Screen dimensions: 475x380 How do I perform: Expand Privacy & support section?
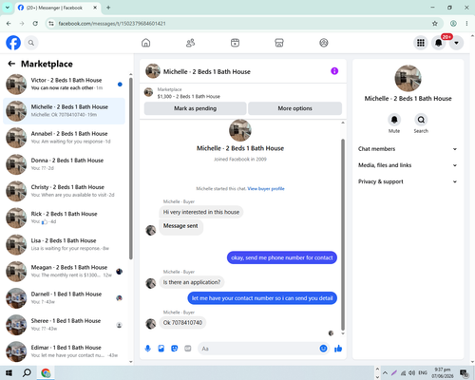[x=408, y=181]
